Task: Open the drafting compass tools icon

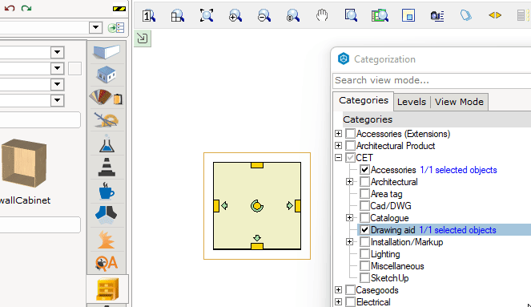Action: 107,120
